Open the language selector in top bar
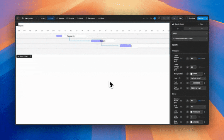The width and height of the screenshot is (224, 140). 43,18
